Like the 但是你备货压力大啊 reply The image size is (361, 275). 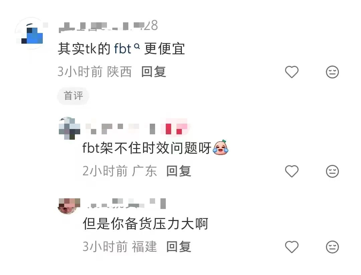coord(292,247)
